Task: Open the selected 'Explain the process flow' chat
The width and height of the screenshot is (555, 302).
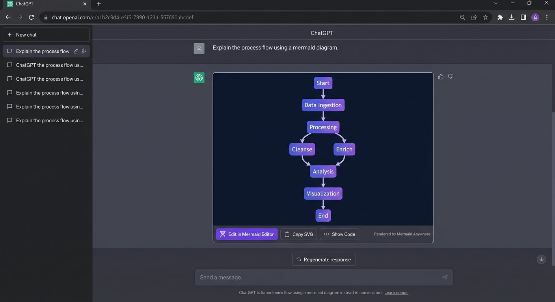Action: pyautogui.click(x=46, y=51)
